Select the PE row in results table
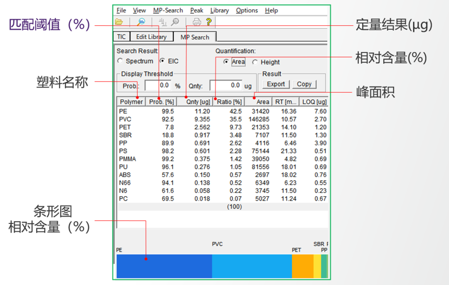Viewport: 449px width, 285px height. 223,111
